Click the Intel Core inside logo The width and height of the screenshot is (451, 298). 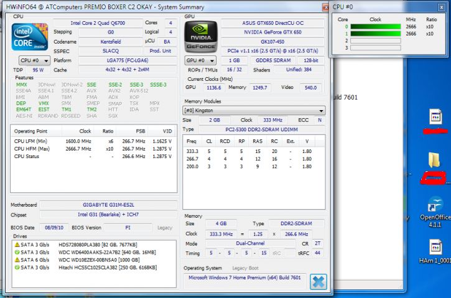[30, 37]
